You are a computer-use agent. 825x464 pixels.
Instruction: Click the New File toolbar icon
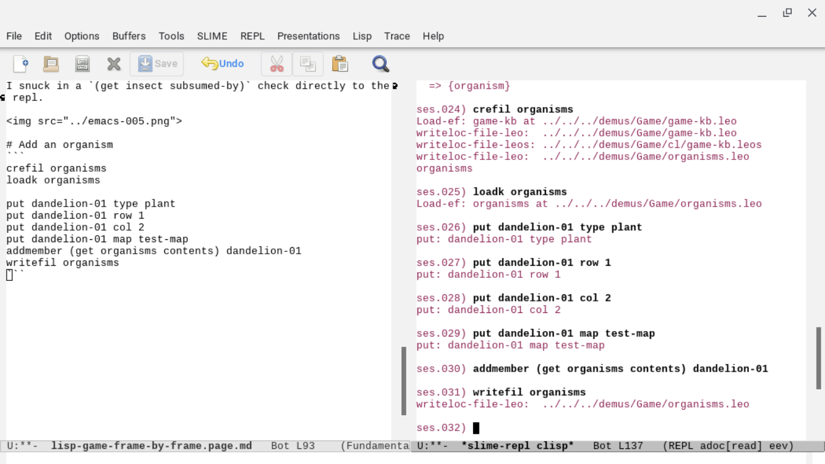pos(21,63)
